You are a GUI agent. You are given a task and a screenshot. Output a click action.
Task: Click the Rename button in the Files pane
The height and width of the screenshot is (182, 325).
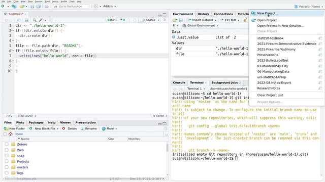[89, 128]
